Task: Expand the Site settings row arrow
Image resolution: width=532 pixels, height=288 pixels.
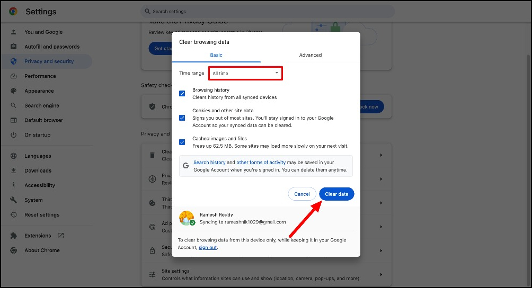Action: 381,274
